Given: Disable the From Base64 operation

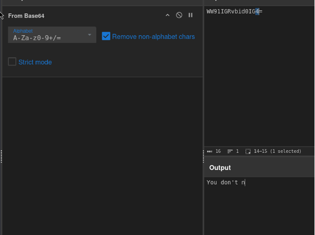Looking at the screenshot, I should 179,15.
